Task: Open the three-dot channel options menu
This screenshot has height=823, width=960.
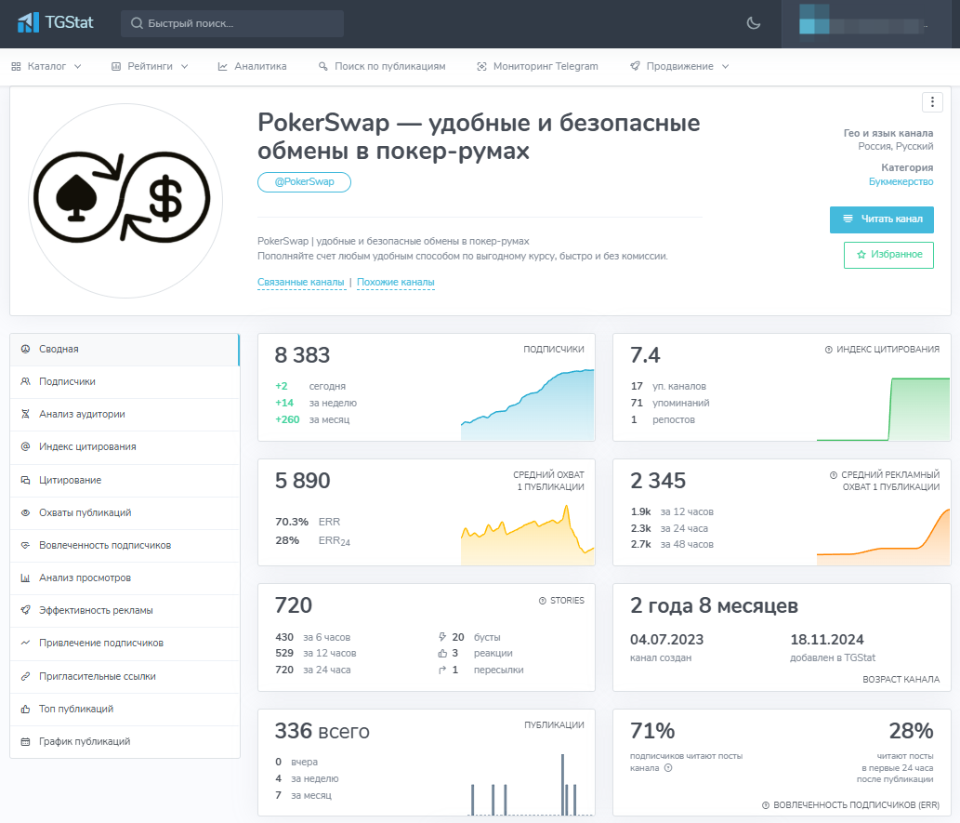Action: pos(932,102)
